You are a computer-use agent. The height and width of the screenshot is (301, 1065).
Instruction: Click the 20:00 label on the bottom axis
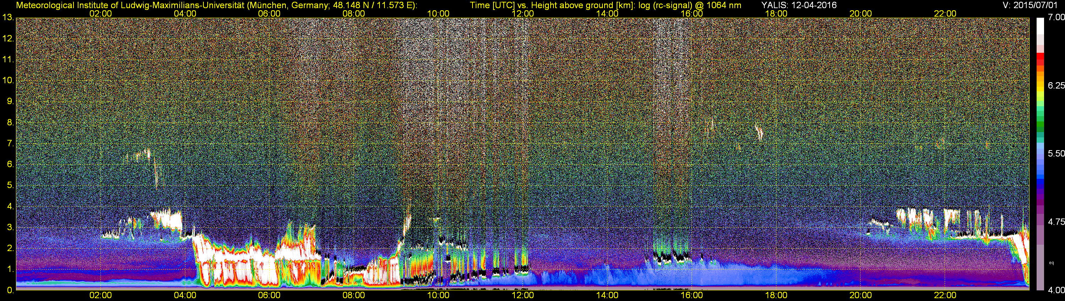[x=861, y=296]
